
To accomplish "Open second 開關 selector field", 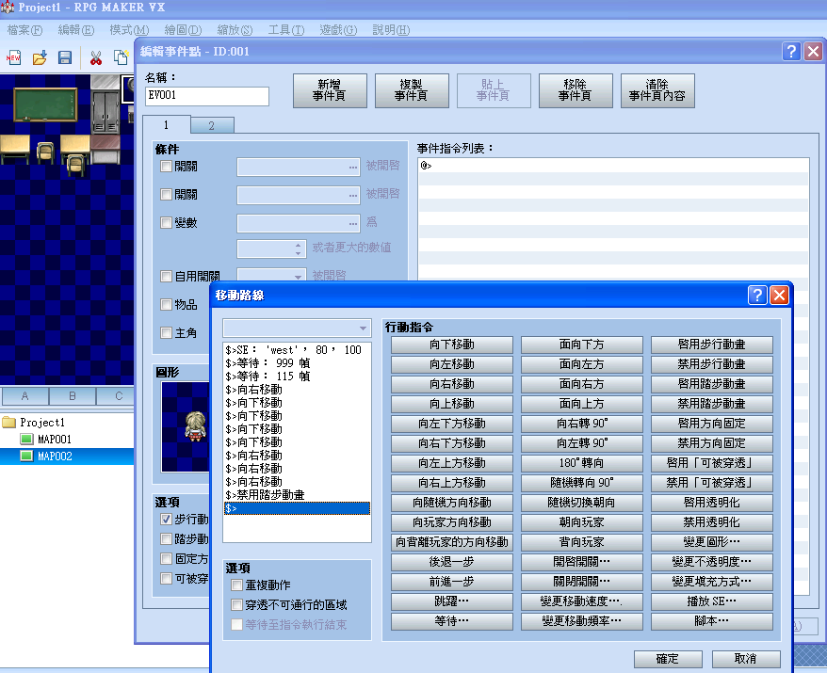I will (299, 195).
